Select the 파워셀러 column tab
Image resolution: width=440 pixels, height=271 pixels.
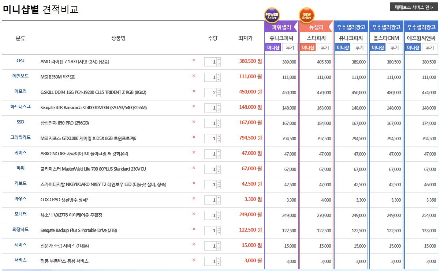281,27
